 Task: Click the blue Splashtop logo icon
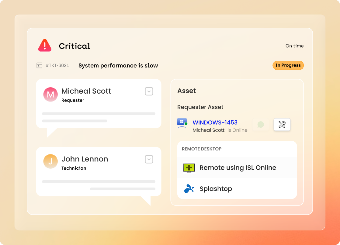point(189,189)
